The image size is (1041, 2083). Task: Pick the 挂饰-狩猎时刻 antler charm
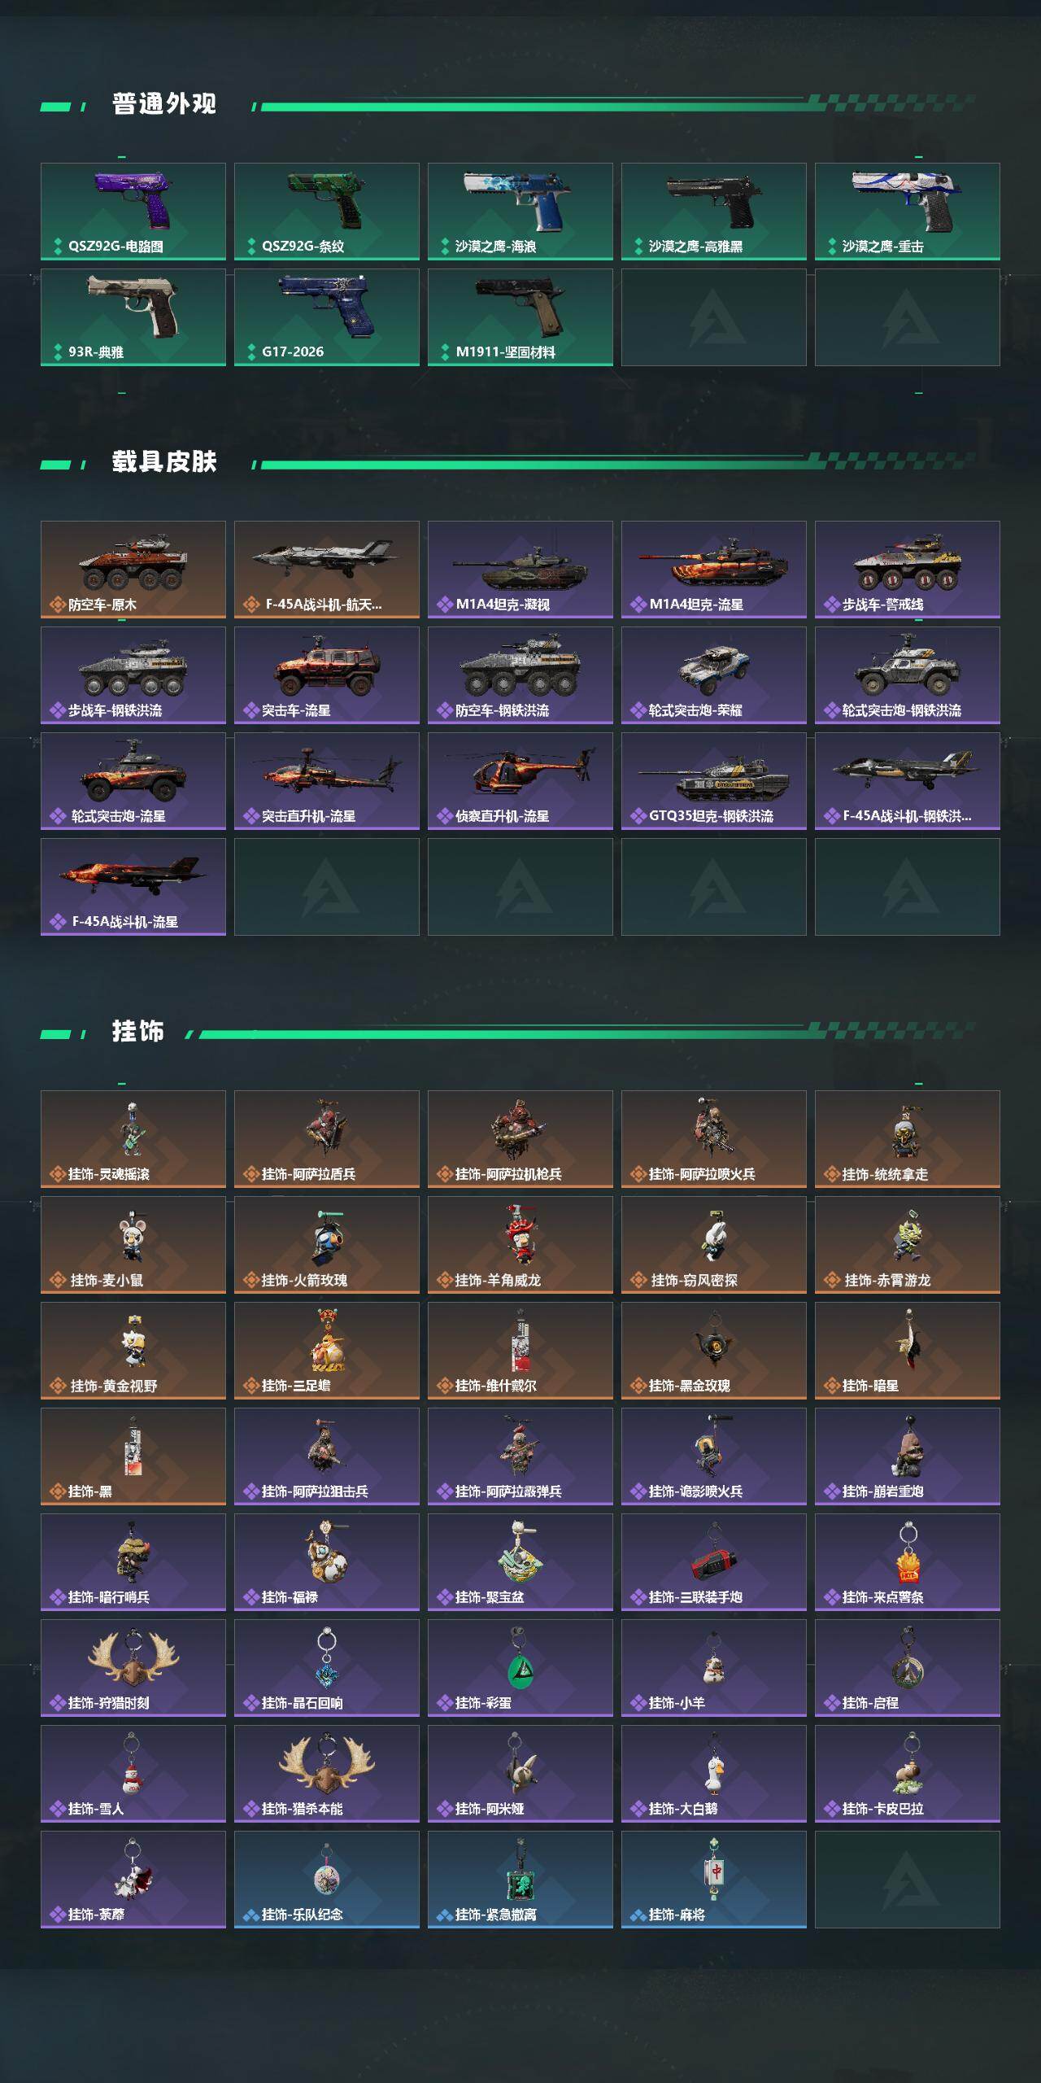click(x=133, y=1668)
